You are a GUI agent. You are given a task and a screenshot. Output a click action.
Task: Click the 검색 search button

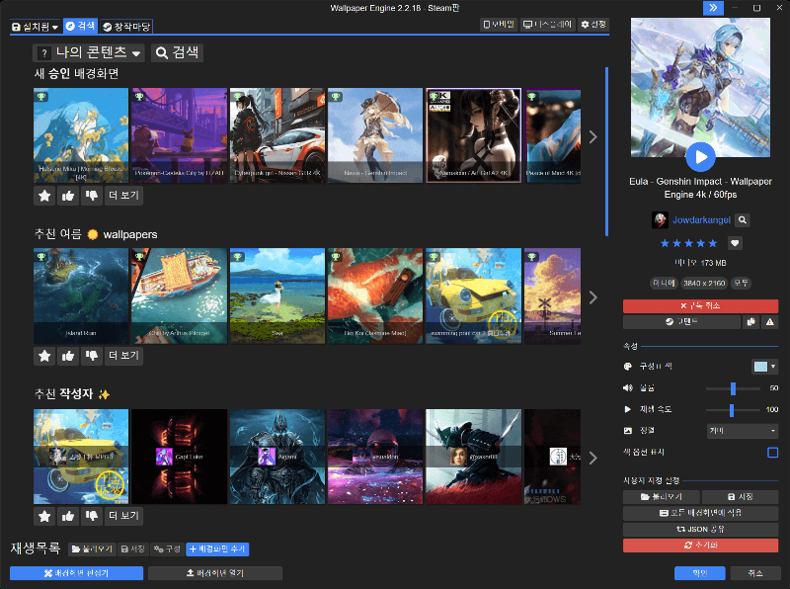tap(177, 53)
